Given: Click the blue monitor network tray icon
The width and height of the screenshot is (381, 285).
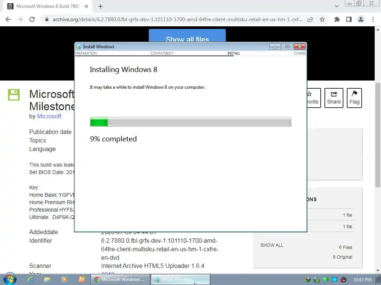Looking at the screenshot, I should tap(334, 280).
